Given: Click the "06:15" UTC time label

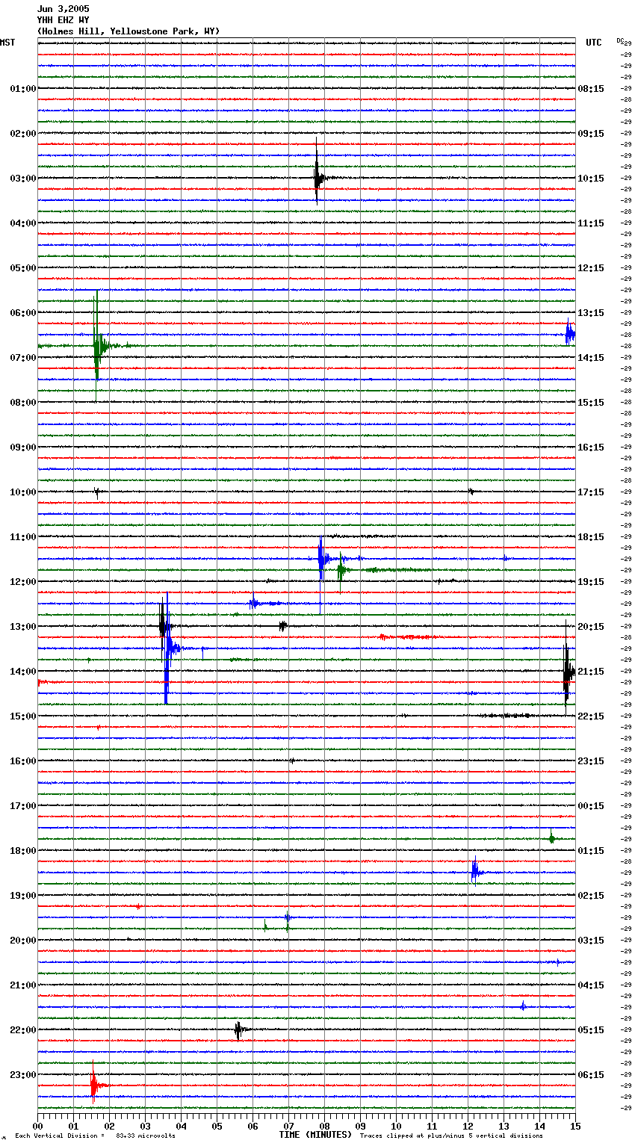Looking at the screenshot, I should click(x=591, y=1075).
